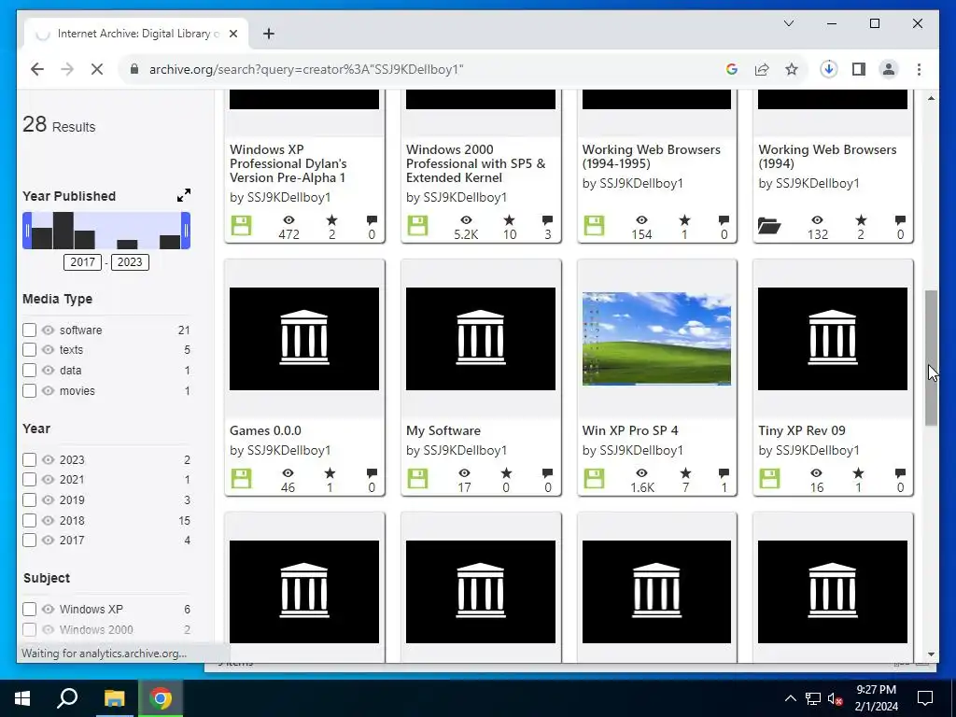Click the right handle of the year range slider

coord(186,231)
